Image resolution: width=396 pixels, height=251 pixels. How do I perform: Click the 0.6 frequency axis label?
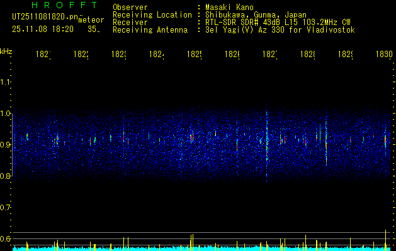click(5, 238)
